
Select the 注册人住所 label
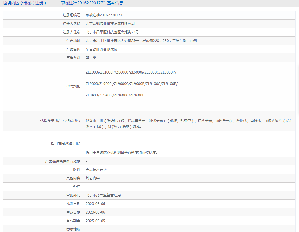(x=72, y=32)
